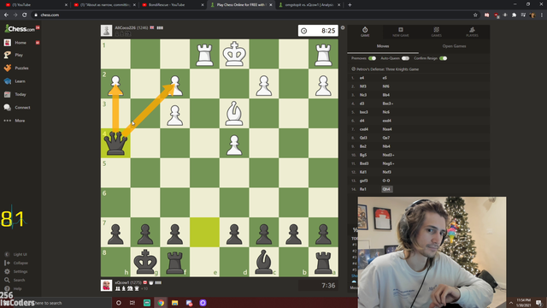Open File Explorer from the taskbar
The height and width of the screenshot is (308, 547).
point(174,303)
